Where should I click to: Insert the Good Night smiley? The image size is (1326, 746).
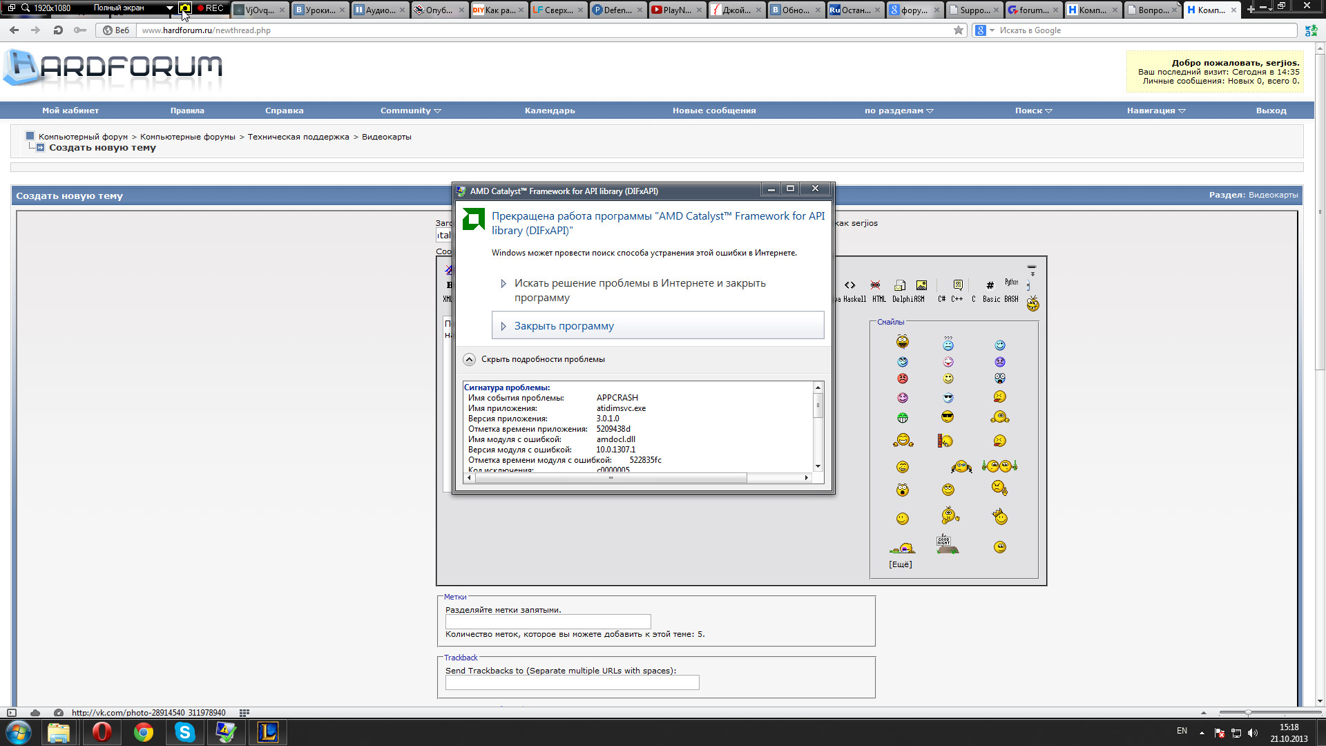point(947,545)
